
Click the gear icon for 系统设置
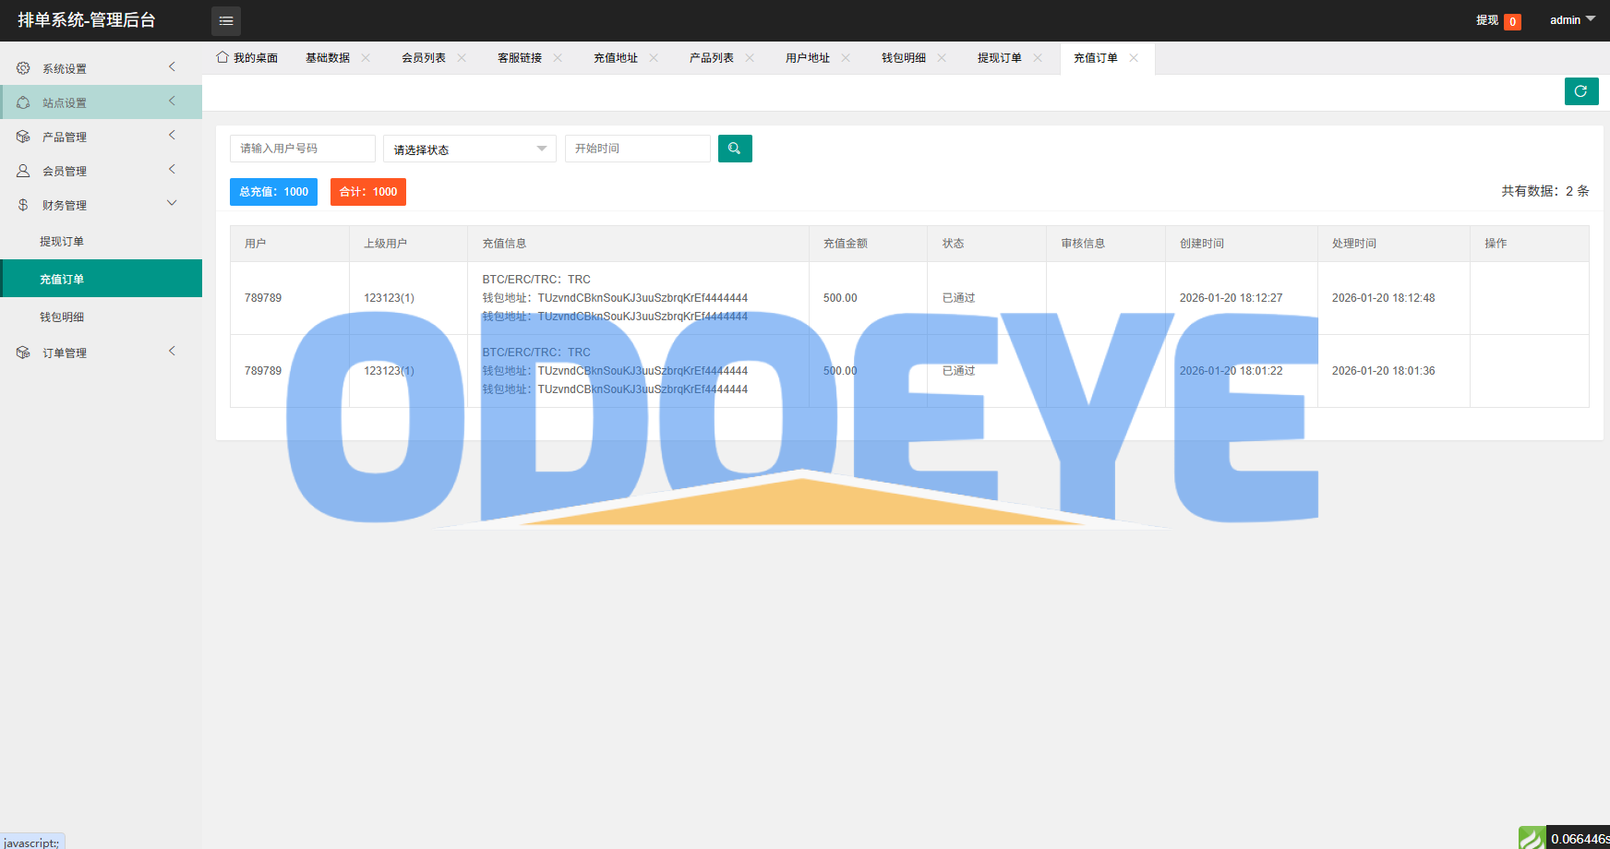pyautogui.click(x=23, y=68)
